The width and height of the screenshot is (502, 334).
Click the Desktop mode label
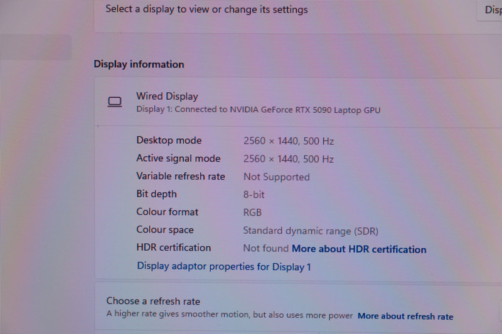click(x=169, y=140)
